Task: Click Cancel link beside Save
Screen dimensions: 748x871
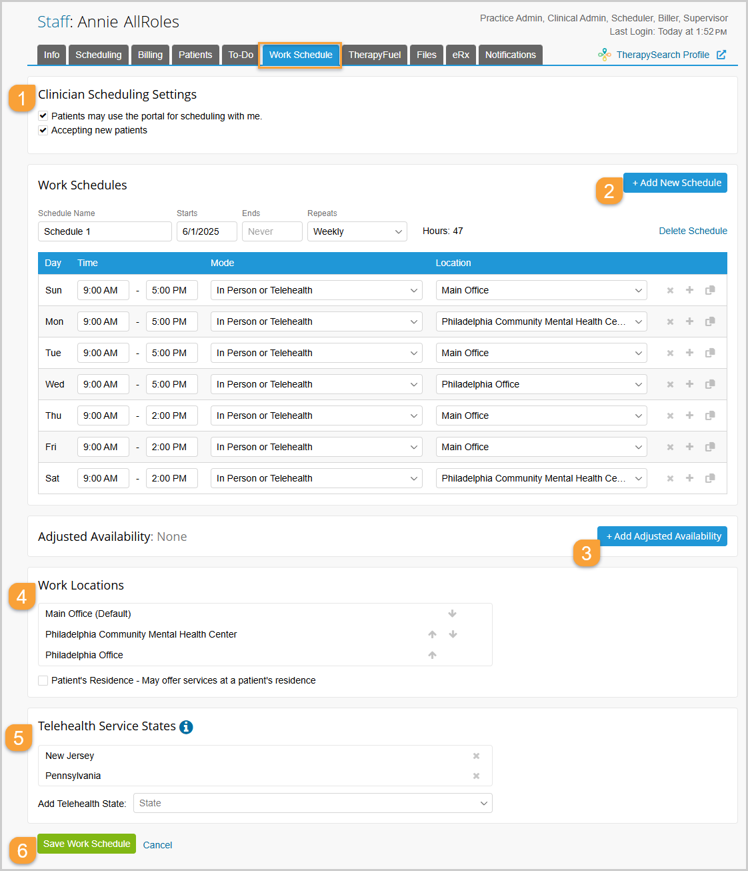Action: [157, 845]
